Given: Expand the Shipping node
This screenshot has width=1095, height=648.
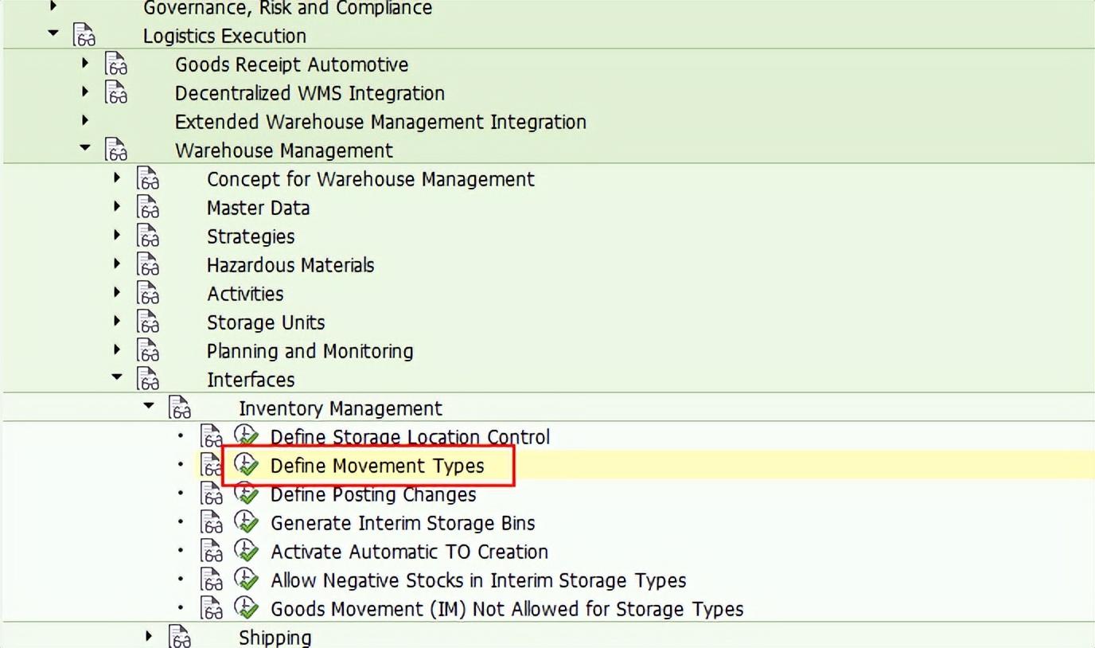Looking at the screenshot, I should [x=149, y=635].
